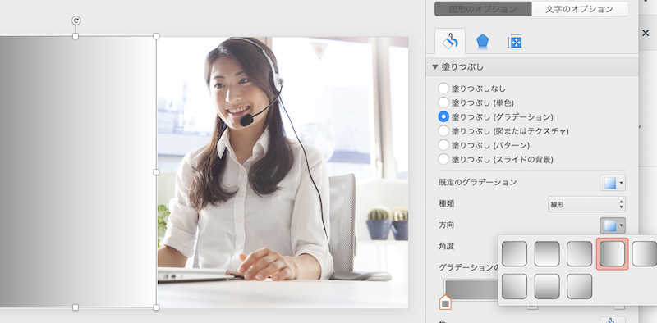Select the call-center woman photo
Image resolution: width=657 pixels, height=323 pixels.
tap(283, 172)
